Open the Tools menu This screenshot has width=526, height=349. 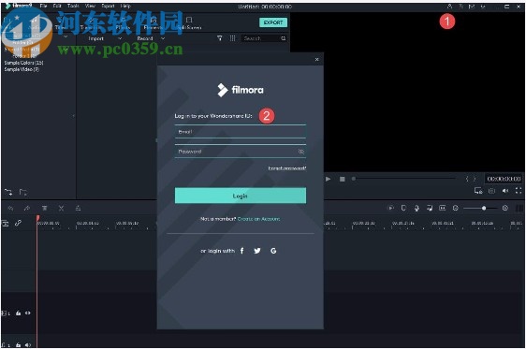pyautogui.click(x=73, y=6)
